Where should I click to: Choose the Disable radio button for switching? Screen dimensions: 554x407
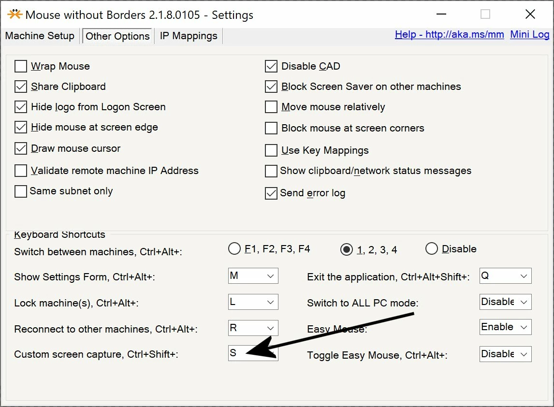431,249
